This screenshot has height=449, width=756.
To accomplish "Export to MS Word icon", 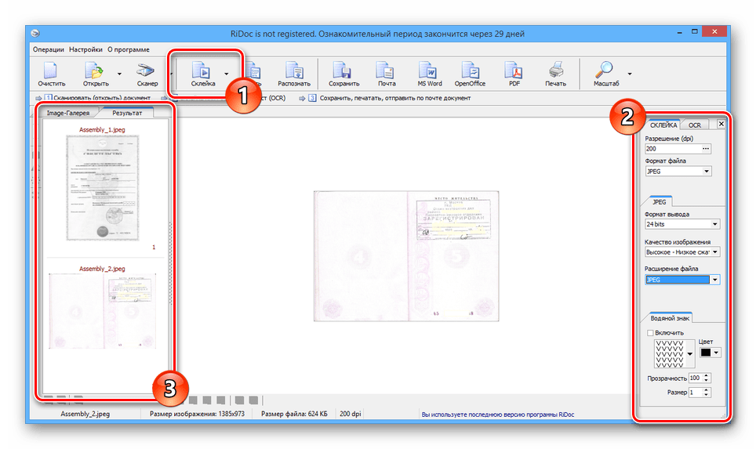I will (x=429, y=74).
